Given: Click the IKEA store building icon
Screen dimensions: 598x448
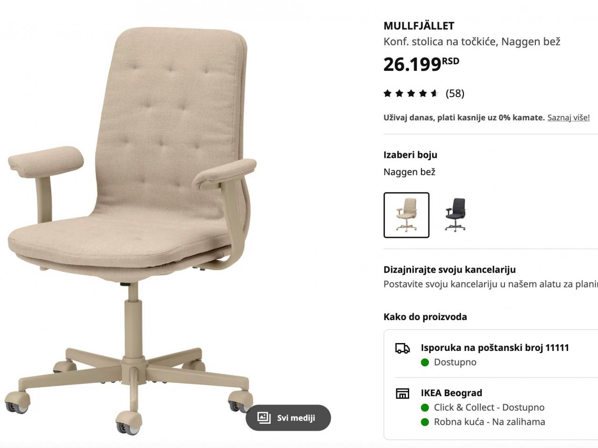Looking at the screenshot, I should tap(402, 393).
